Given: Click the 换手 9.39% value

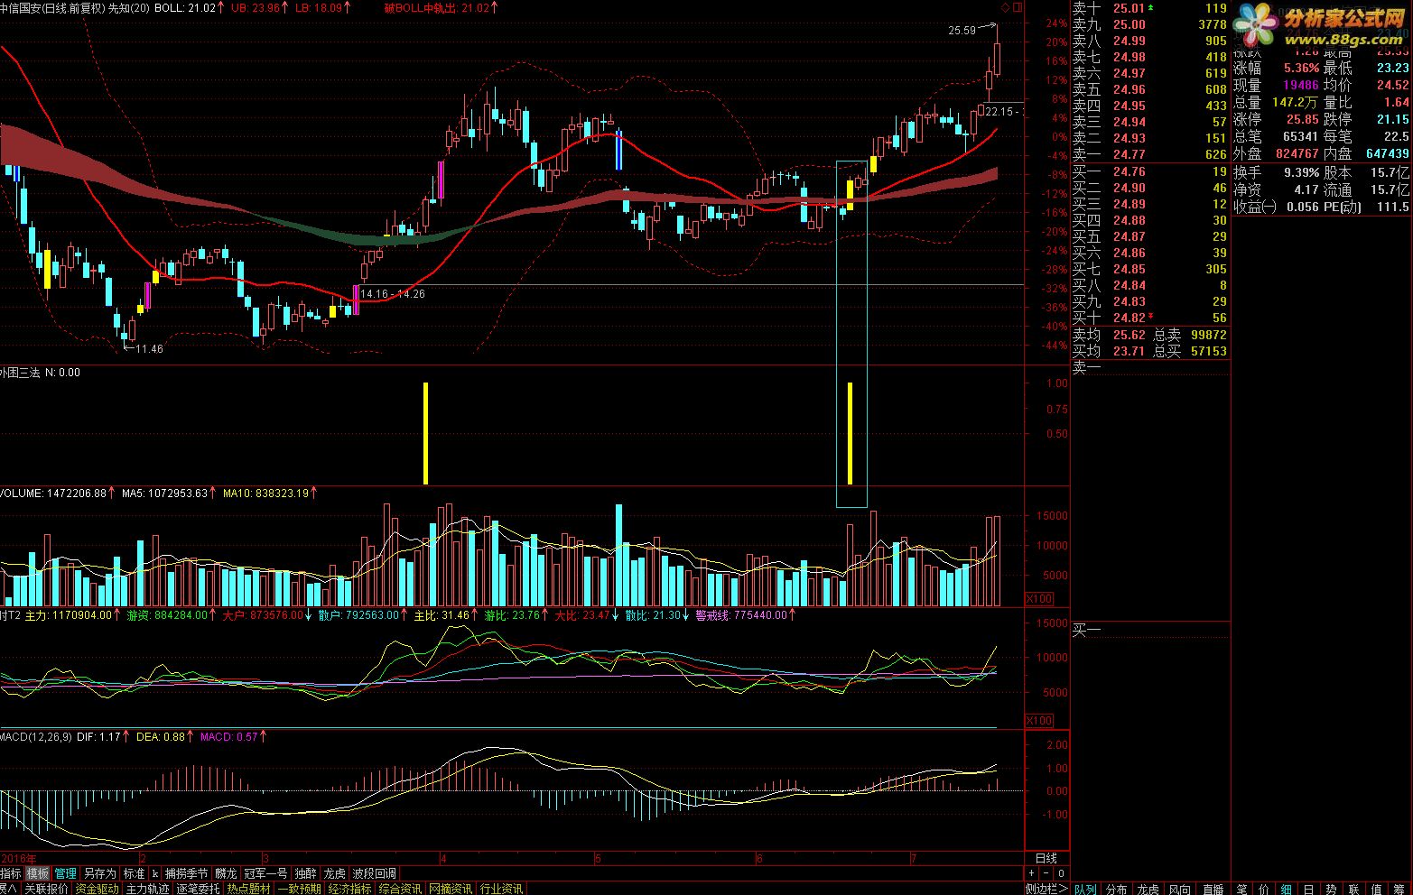Looking at the screenshot, I should point(1301,172).
